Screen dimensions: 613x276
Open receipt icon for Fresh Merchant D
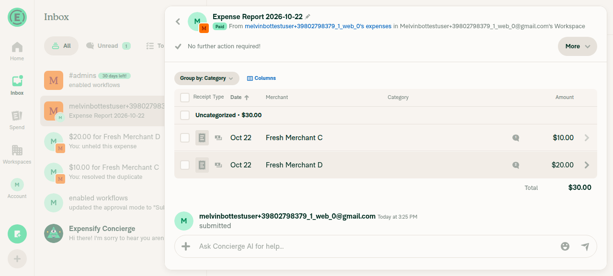coord(202,165)
